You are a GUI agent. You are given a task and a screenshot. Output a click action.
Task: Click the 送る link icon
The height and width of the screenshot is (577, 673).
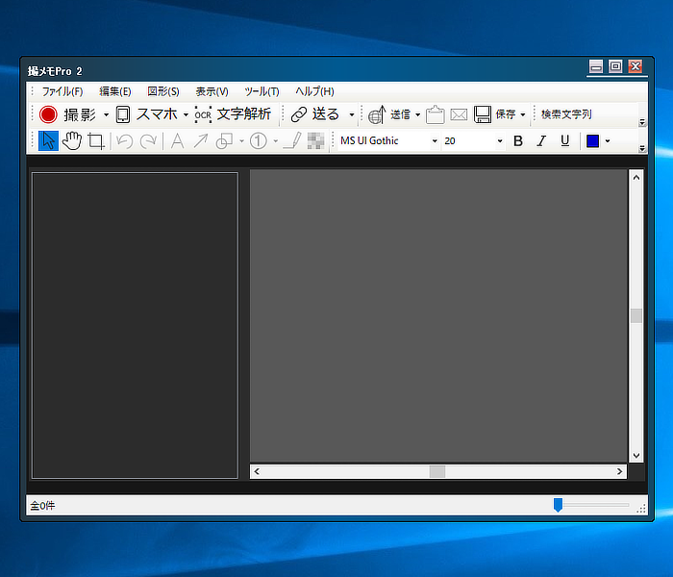(x=299, y=114)
